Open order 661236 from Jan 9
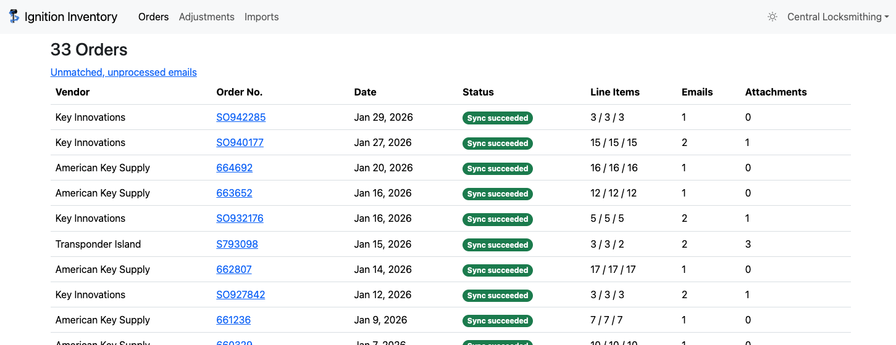Image resolution: width=896 pixels, height=345 pixels. (233, 320)
